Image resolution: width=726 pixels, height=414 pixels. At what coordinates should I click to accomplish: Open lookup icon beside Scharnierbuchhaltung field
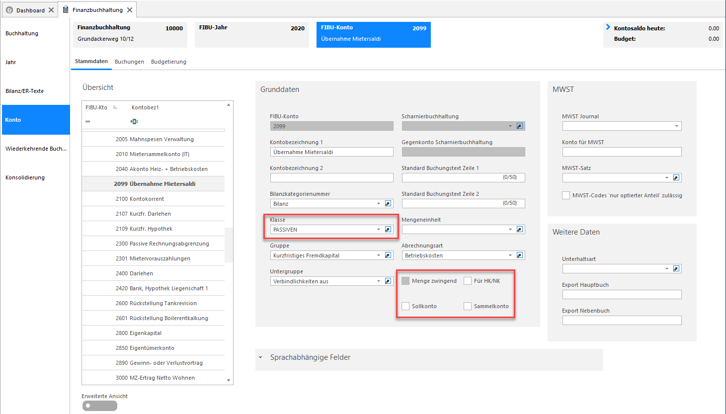[x=520, y=126]
